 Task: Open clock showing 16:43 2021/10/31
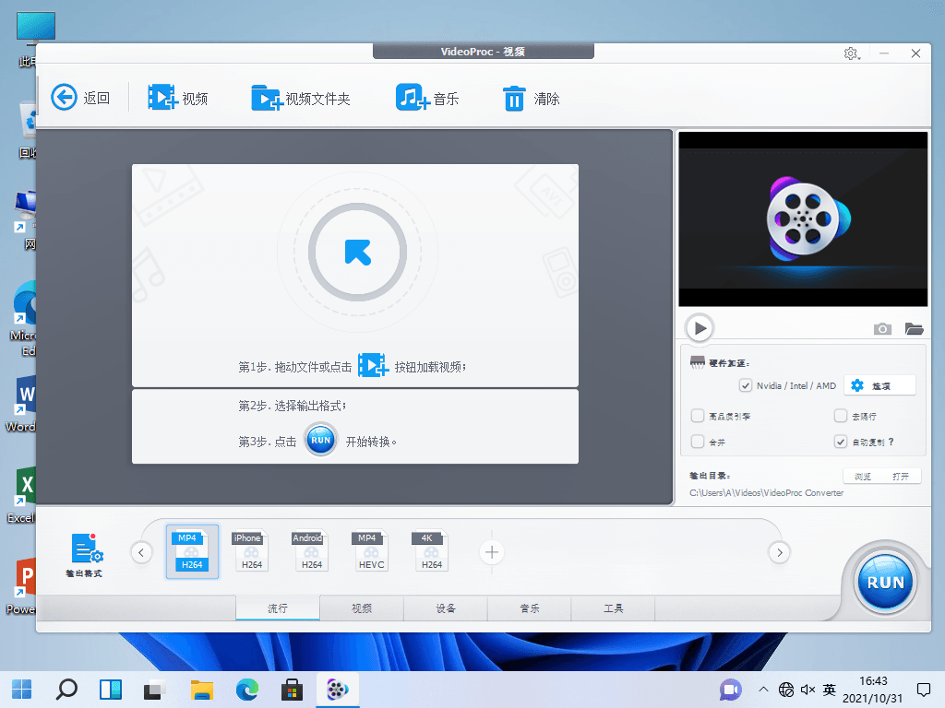coord(873,690)
